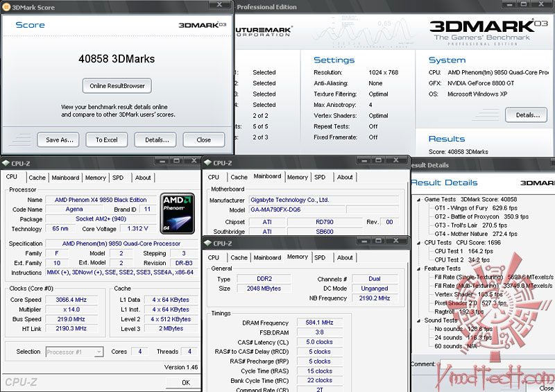
Task: Click the Socket AM2+ (940) package field
Action: pos(101,219)
